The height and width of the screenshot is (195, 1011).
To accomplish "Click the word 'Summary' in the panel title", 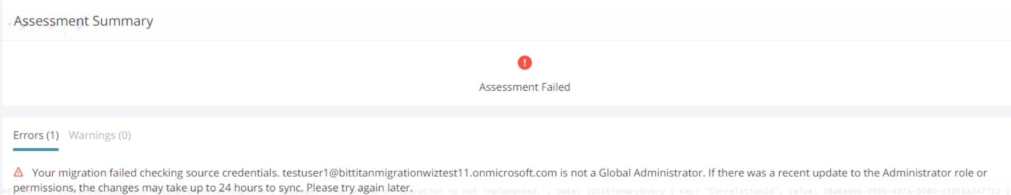I will [x=123, y=20].
